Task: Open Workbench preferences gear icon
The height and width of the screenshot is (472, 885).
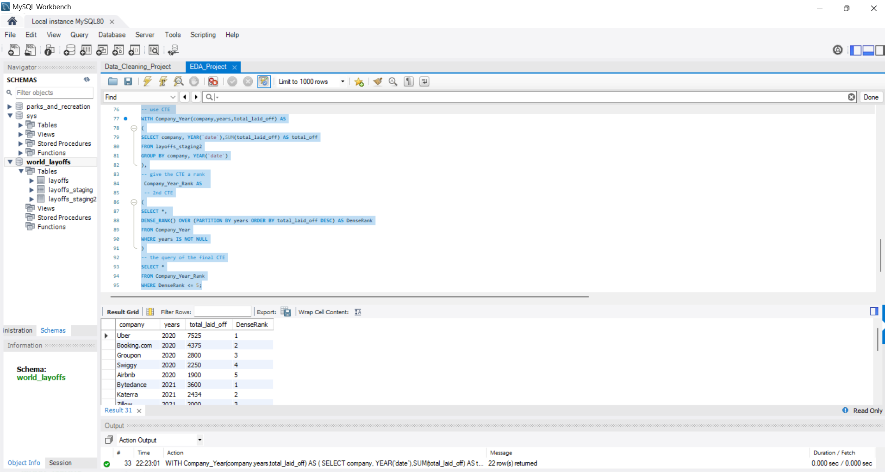Action: (x=838, y=50)
